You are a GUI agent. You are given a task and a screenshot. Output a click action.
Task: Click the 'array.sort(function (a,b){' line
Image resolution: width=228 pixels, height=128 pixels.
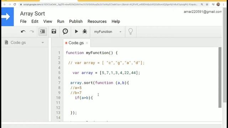point(99,83)
